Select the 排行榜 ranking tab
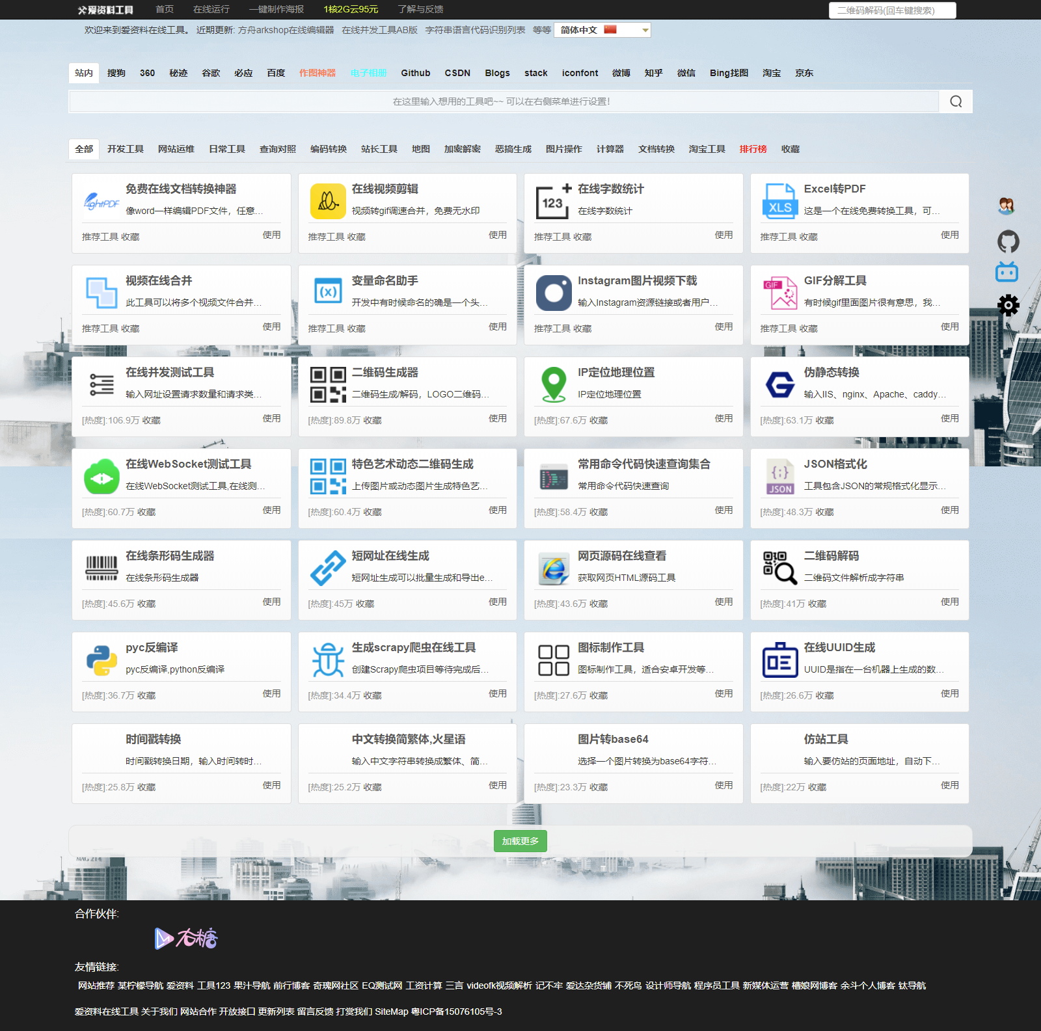The height and width of the screenshot is (1031, 1041). [x=753, y=149]
